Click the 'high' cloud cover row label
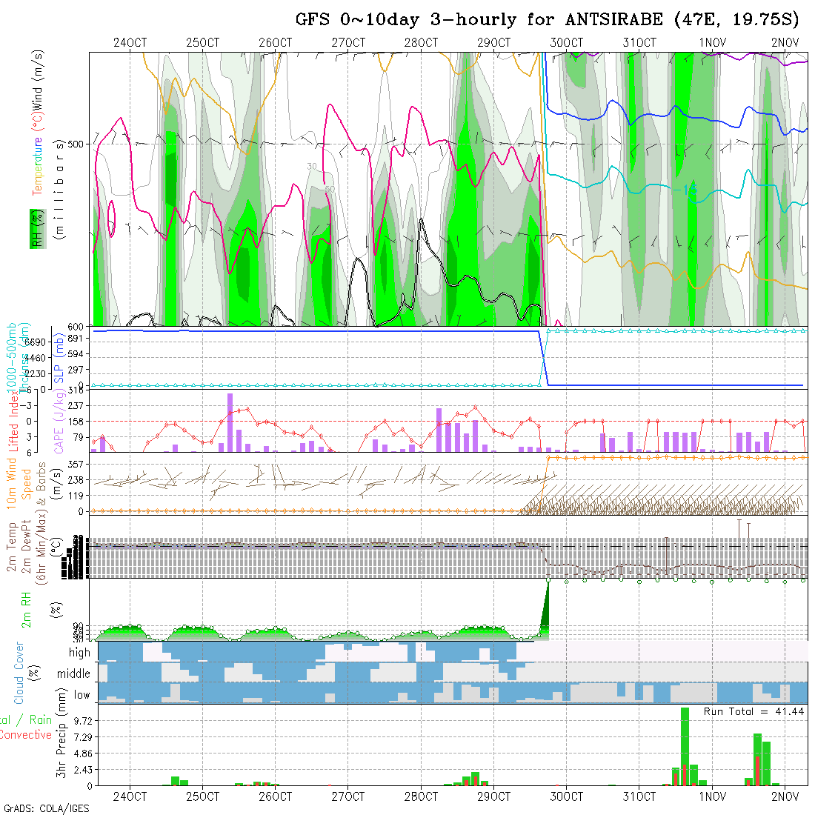 pos(79,653)
